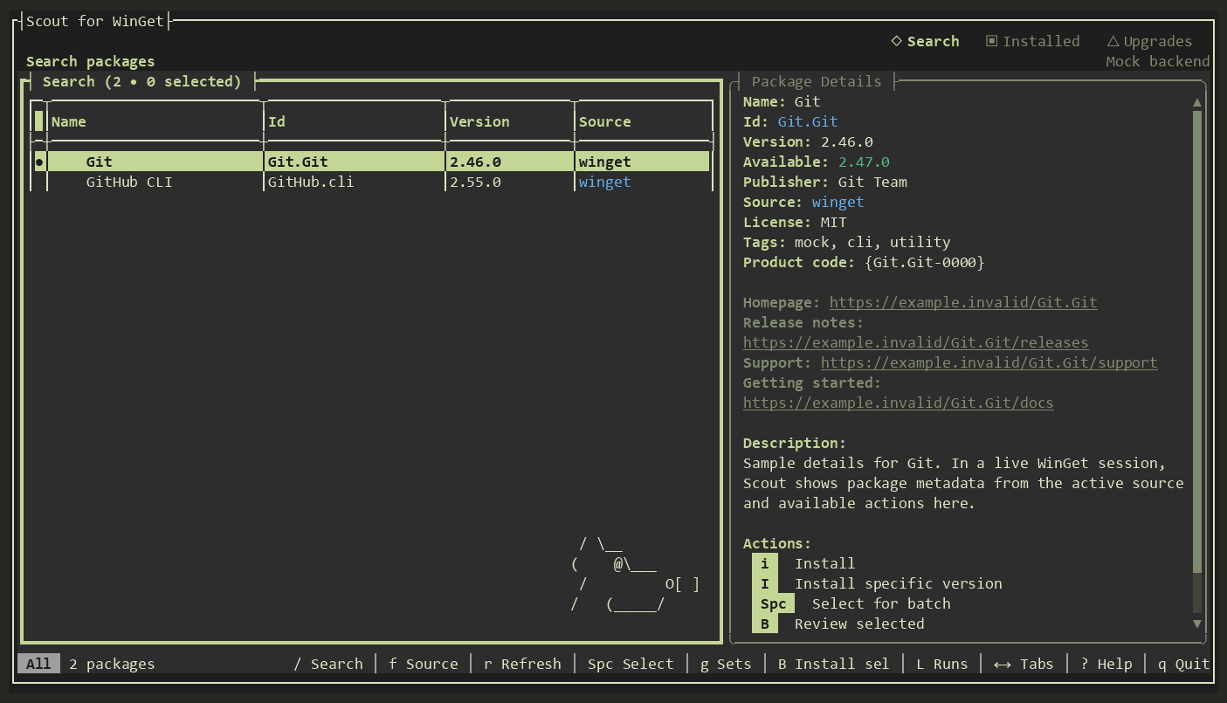Click the 'f Source' footer shortcut
The image size is (1227, 703).
[424, 664]
